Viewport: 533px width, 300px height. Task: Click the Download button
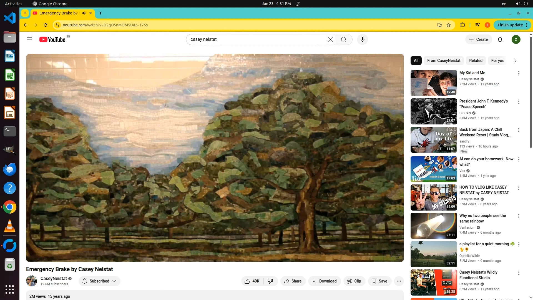(x=324, y=281)
